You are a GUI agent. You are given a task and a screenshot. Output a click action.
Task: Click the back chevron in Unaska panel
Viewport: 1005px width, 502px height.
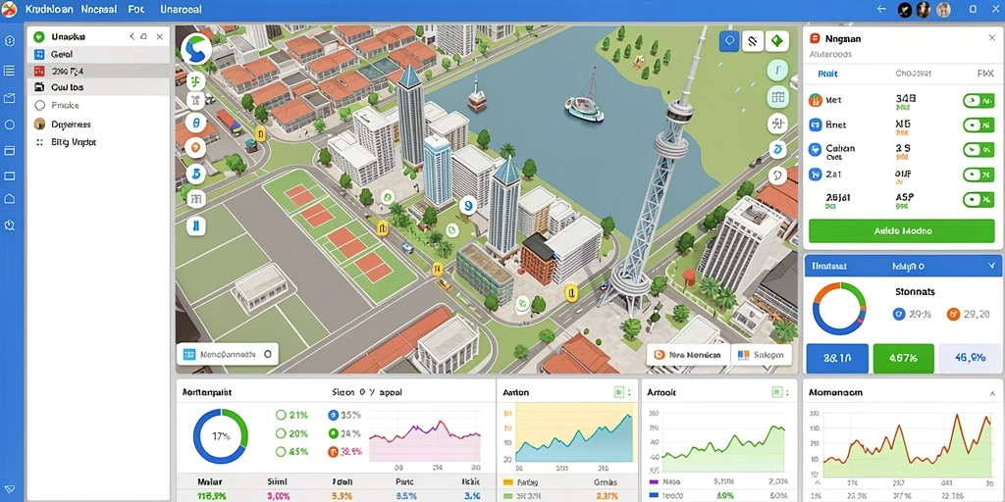point(132,37)
